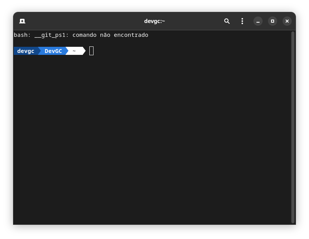Minimize the devgc terminal window
This screenshot has width=309, height=239.
(x=258, y=21)
